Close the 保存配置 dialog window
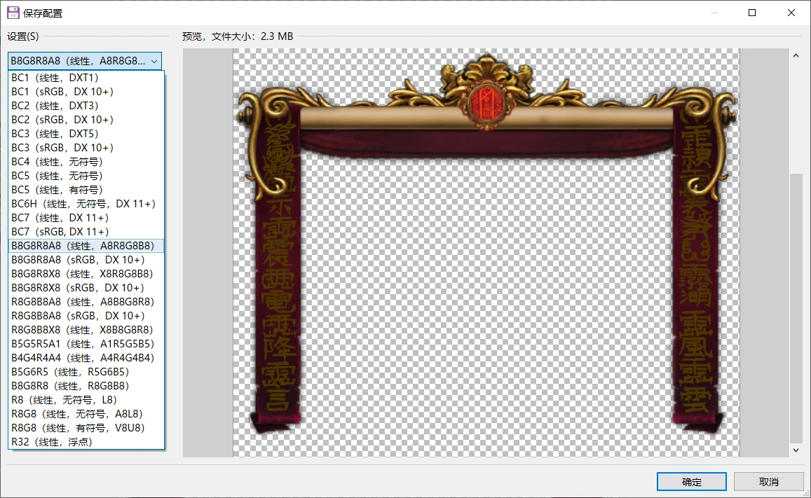Screen dimensions: 811x498 791,13
